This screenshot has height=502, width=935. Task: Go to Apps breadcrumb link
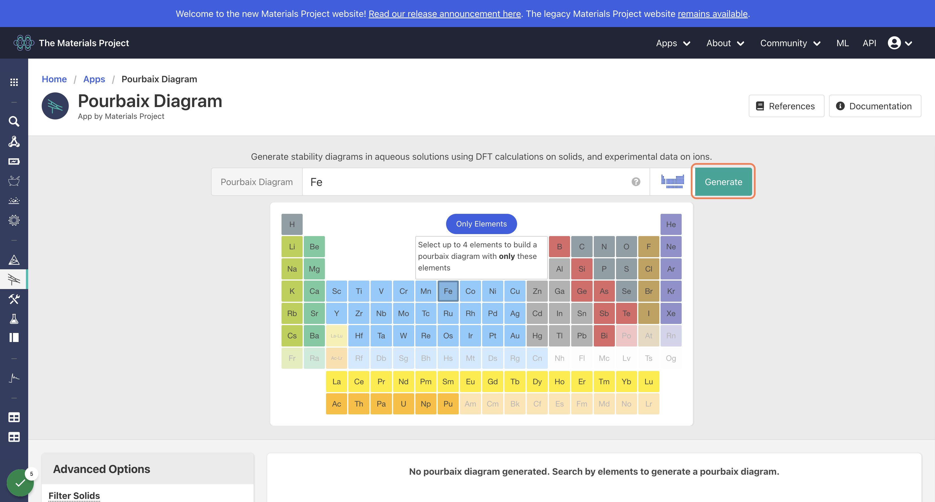pyautogui.click(x=94, y=79)
